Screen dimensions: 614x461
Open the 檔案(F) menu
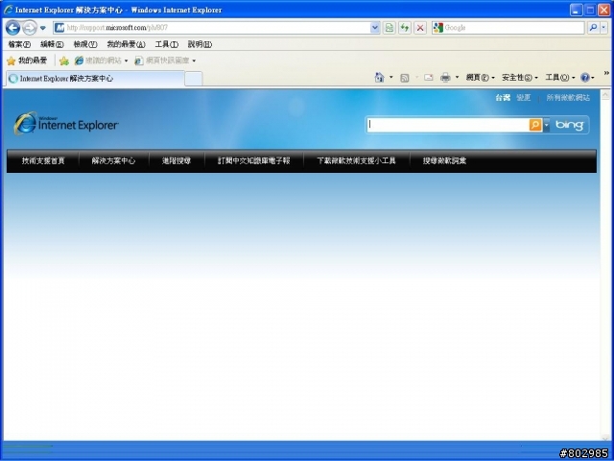pyautogui.click(x=19, y=44)
